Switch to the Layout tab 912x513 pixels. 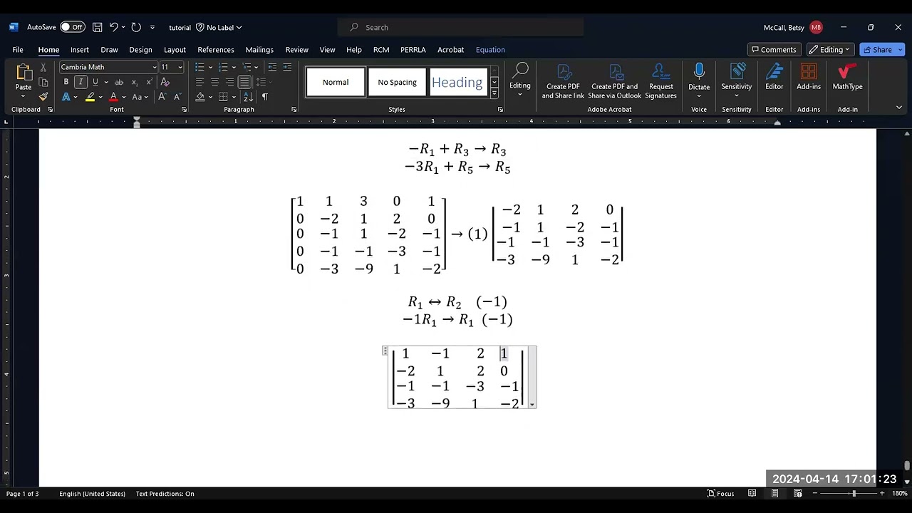(175, 50)
